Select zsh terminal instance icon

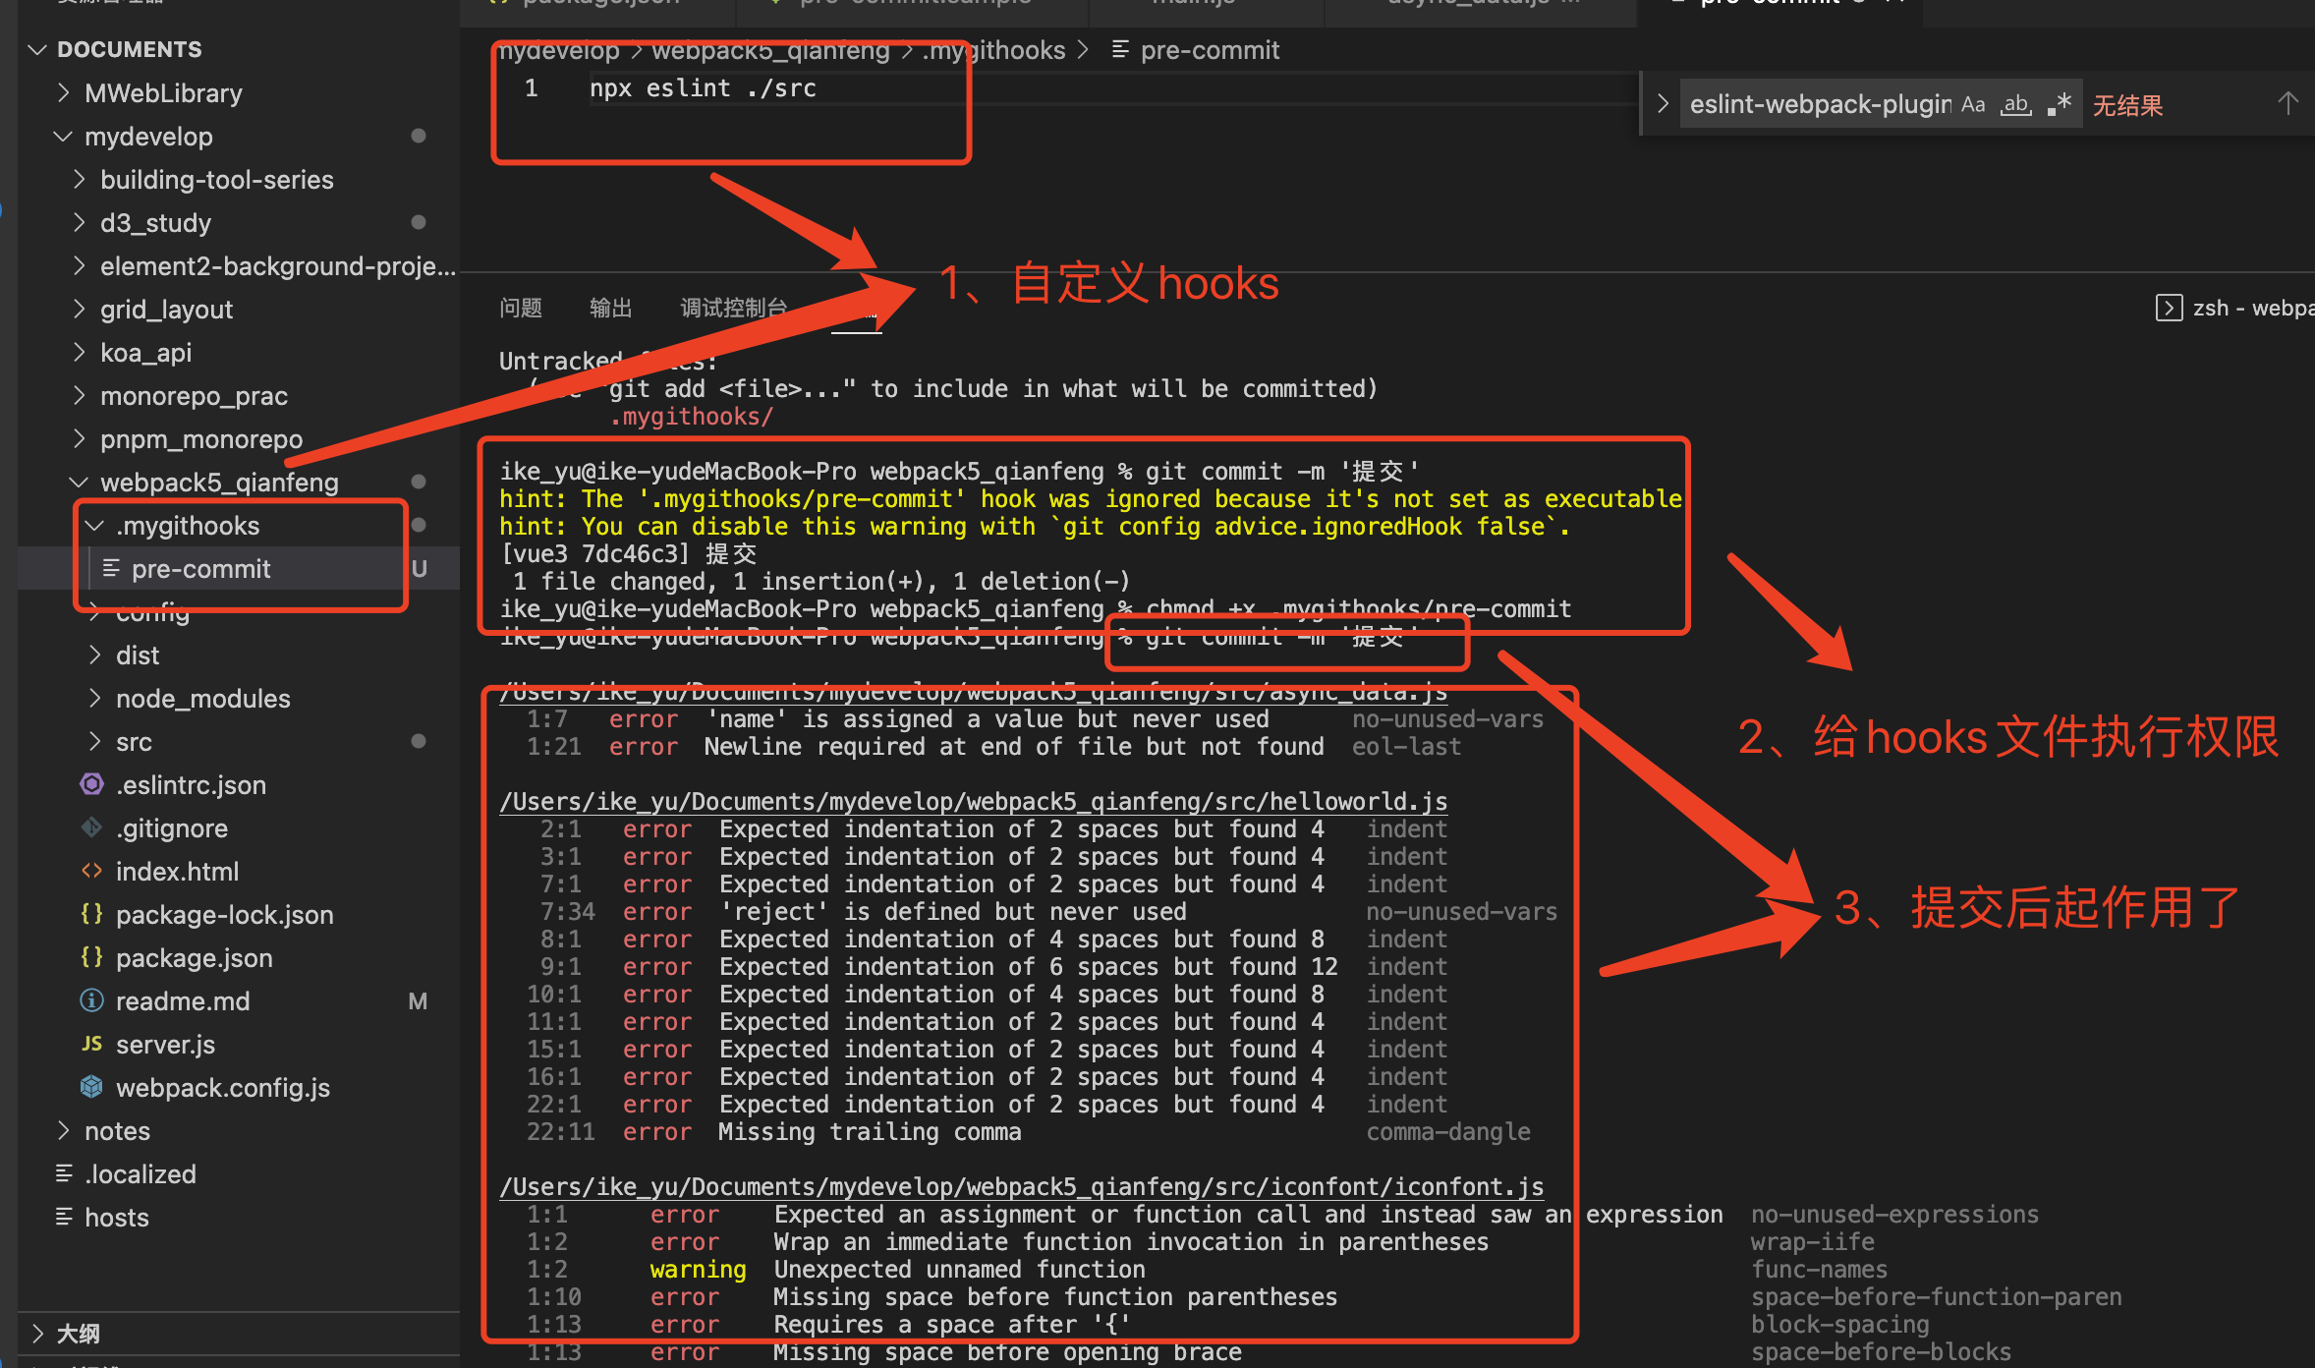(2169, 308)
